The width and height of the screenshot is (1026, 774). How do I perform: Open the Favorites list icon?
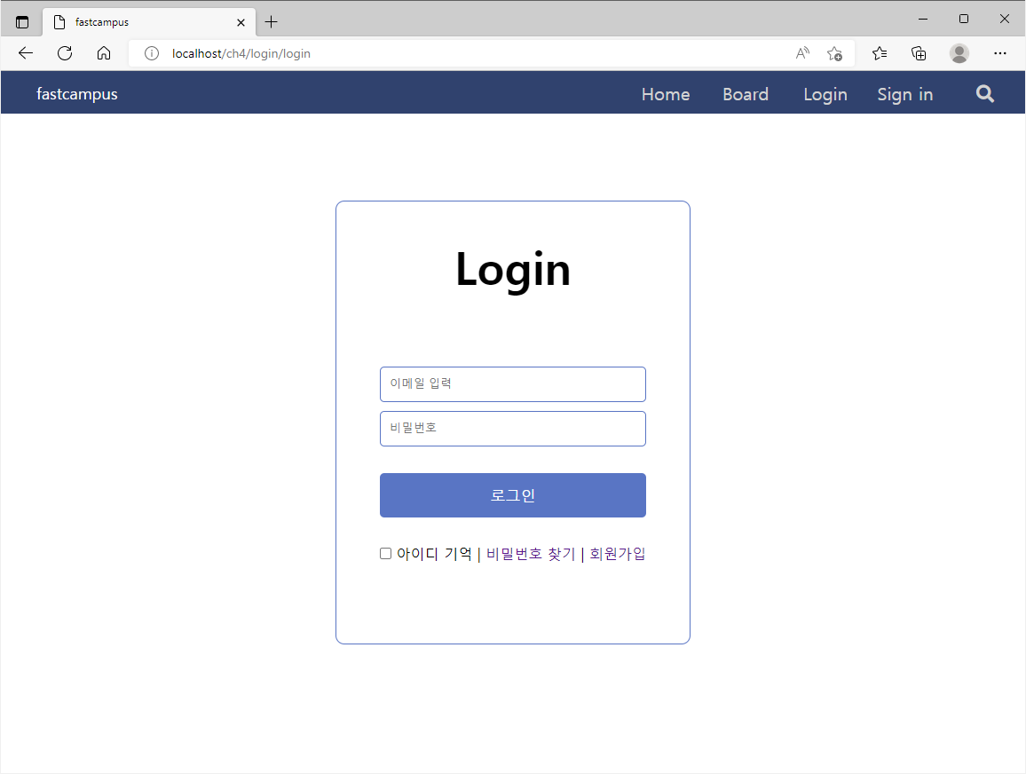[880, 53]
